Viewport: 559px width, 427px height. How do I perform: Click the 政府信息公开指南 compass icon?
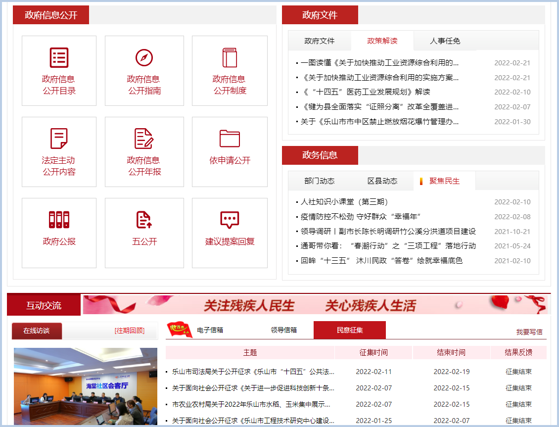[144, 58]
